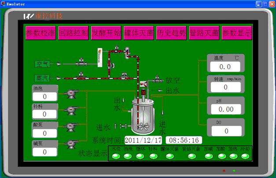The height and width of the screenshot is (178, 276).
Task: Open the 回路控制 screen
Action: point(74,33)
